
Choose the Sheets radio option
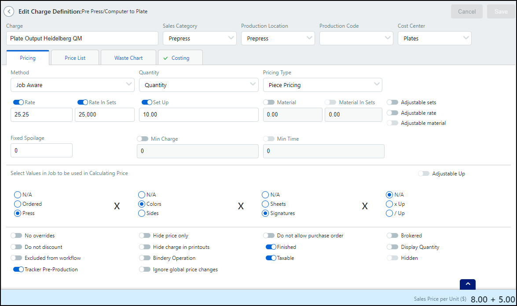click(x=265, y=204)
